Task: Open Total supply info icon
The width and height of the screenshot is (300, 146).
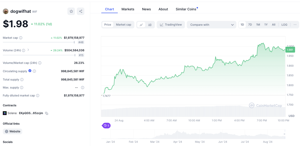Action: [22, 79]
